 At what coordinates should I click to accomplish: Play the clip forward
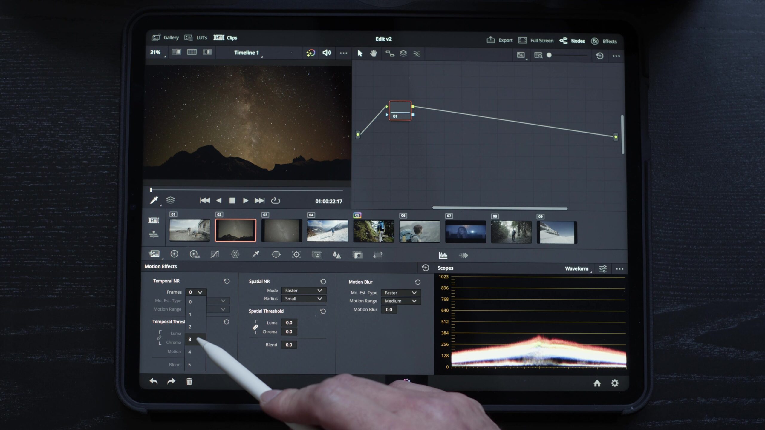tap(245, 201)
